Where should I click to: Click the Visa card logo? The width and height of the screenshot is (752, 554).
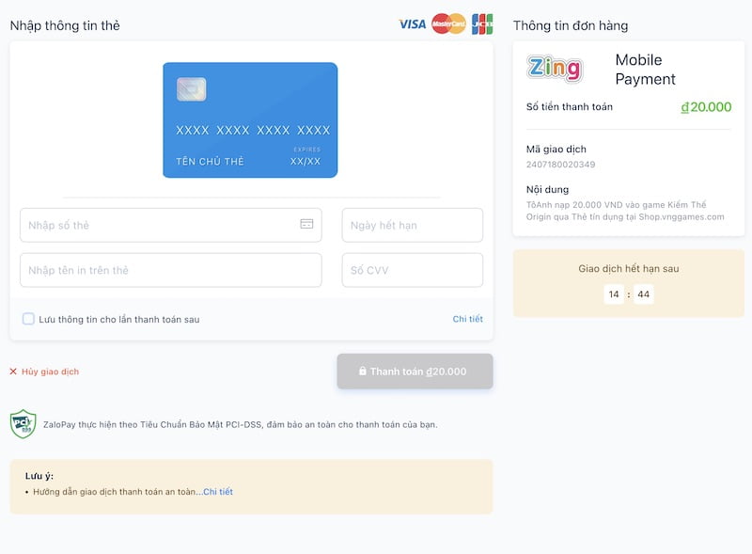click(x=412, y=24)
